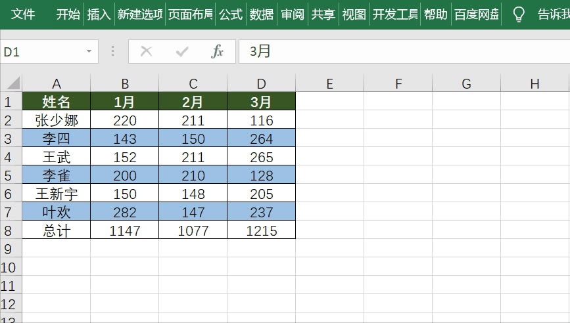570x323 pixels.
Task: Click the cell with value 237
Action: [x=262, y=212]
